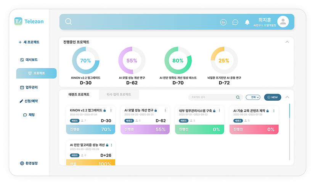Select the 테렌즈 프로젝트 tab
This screenshot has width=315, height=185.
(x=79, y=95)
